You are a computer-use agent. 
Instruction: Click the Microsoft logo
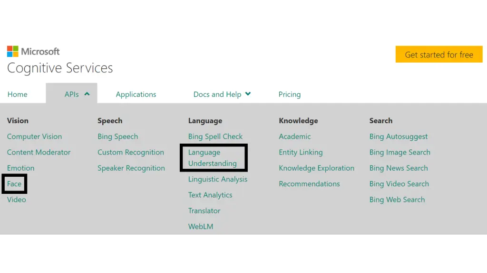[33, 51]
